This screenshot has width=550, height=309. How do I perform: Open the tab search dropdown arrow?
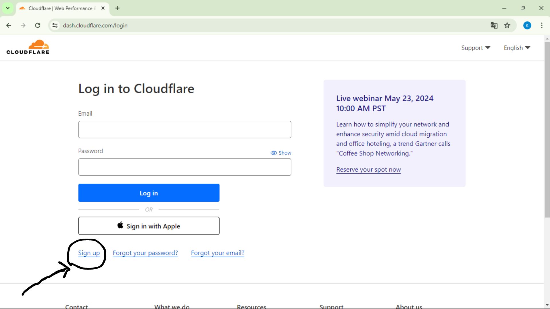8,8
